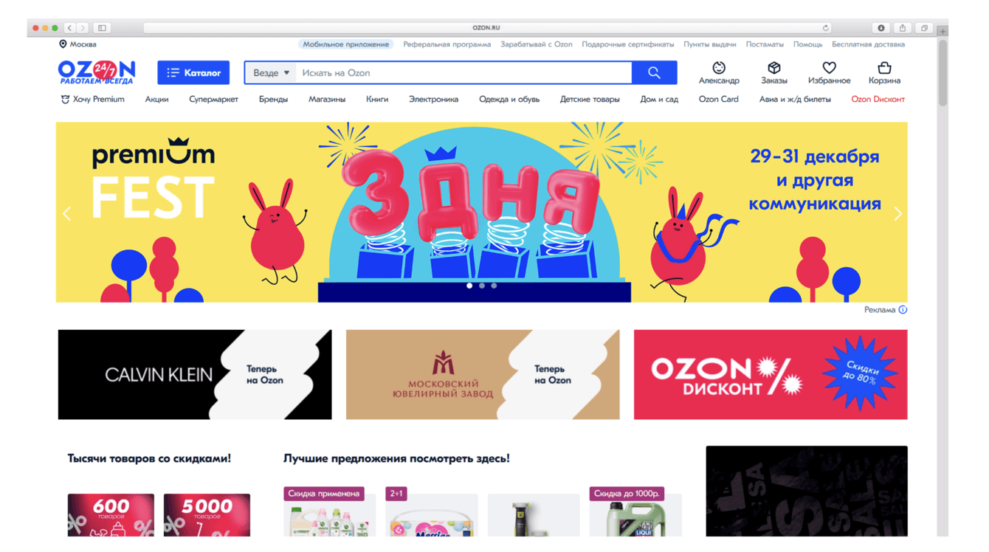
Task: Click Safari sidebar toggle icon
Action: point(102,28)
